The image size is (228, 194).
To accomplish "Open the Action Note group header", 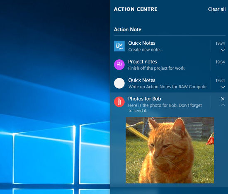I will (128, 29).
